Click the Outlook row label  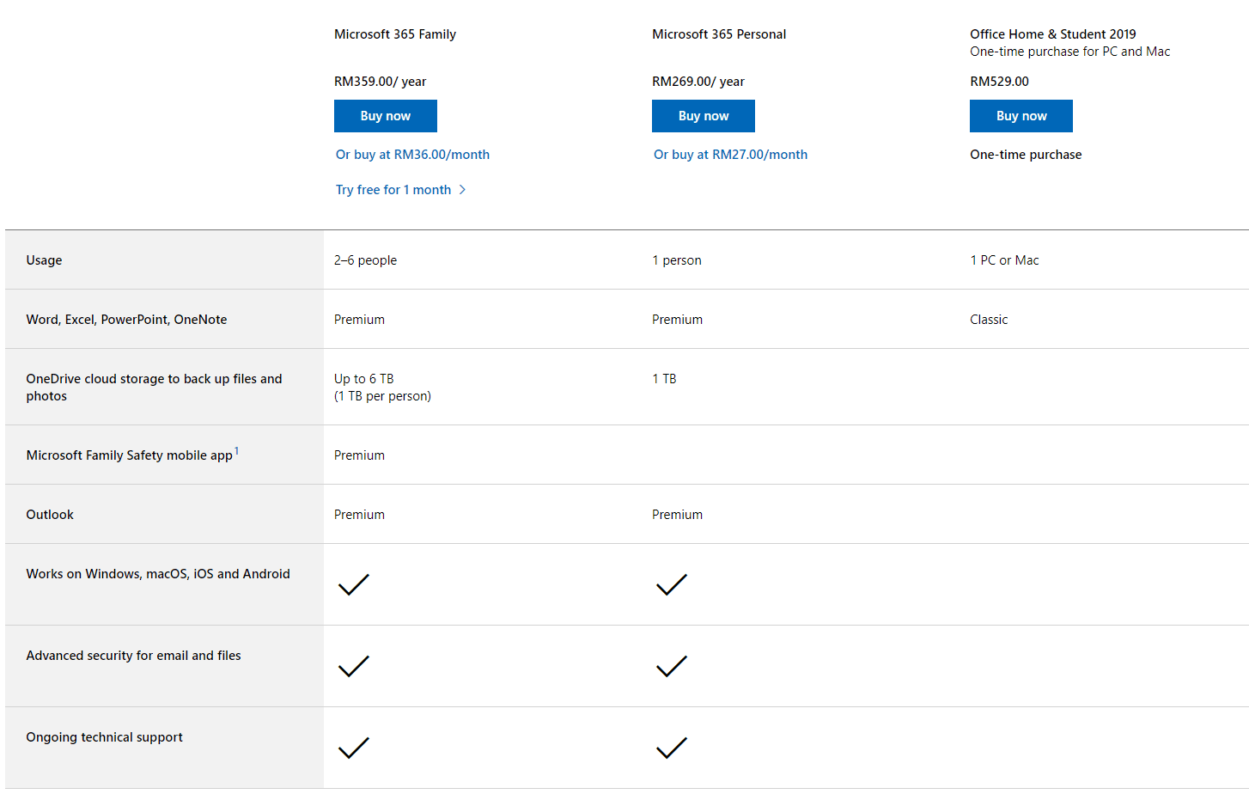50,515
